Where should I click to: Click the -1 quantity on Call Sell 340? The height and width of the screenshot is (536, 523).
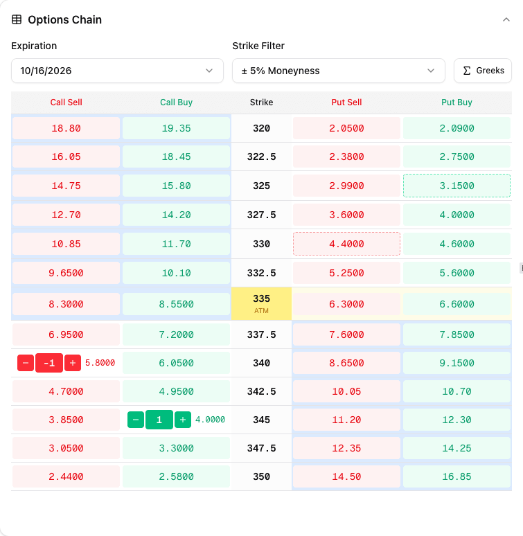pyautogui.click(x=49, y=363)
